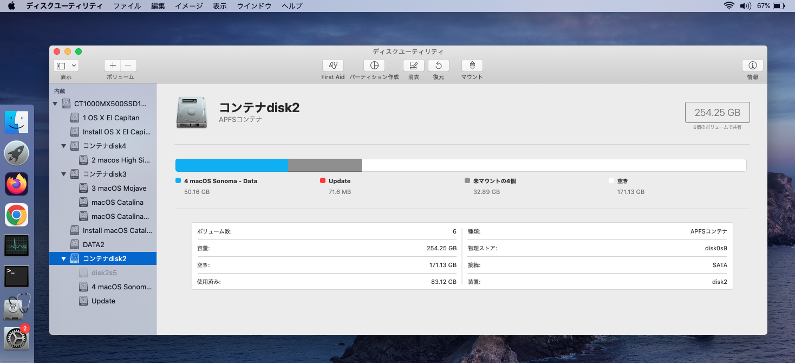The width and height of the screenshot is (795, 363).
Task: Collapse the selected コンテナdisk2 container
Action: point(63,258)
